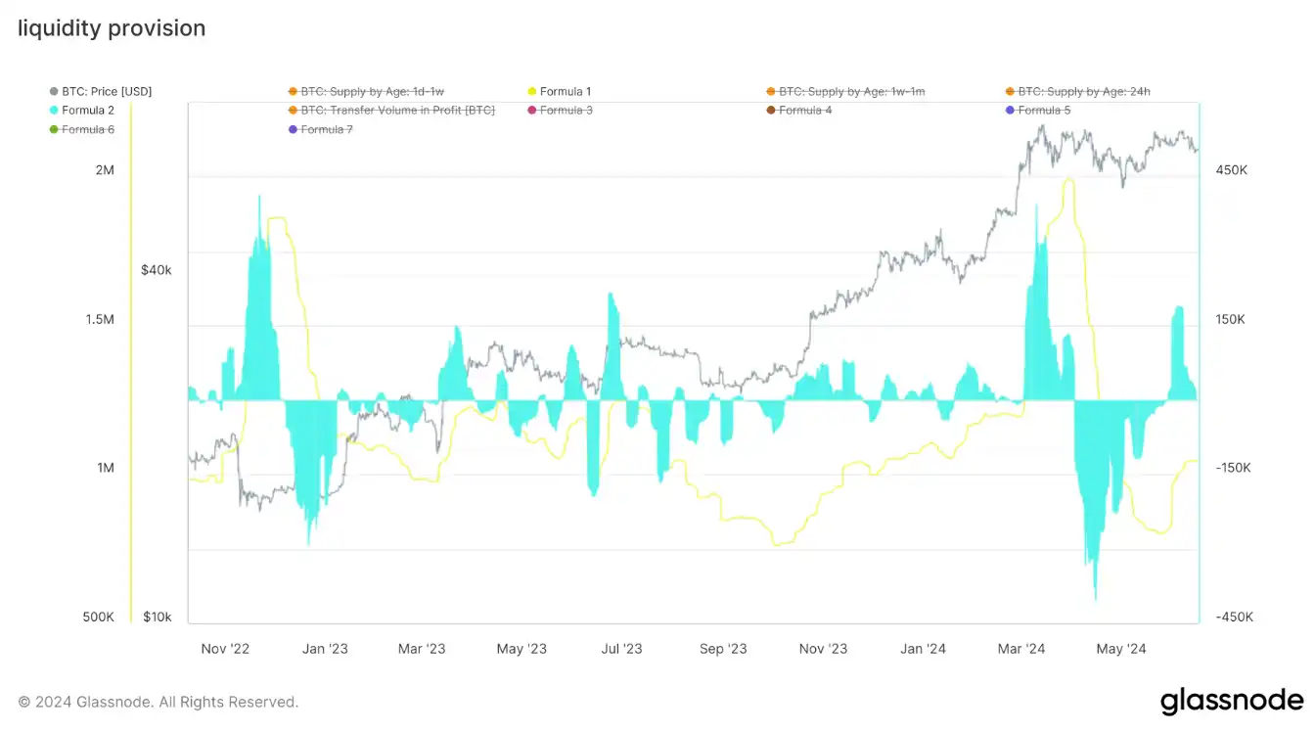The width and height of the screenshot is (1315, 732).
Task: Click the pink Formula 3 legend dot
Action: coord(532,111)
